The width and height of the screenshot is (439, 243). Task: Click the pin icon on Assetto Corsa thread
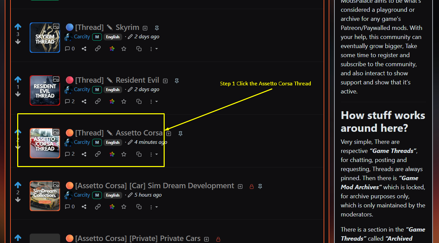(x=181, y=134)
